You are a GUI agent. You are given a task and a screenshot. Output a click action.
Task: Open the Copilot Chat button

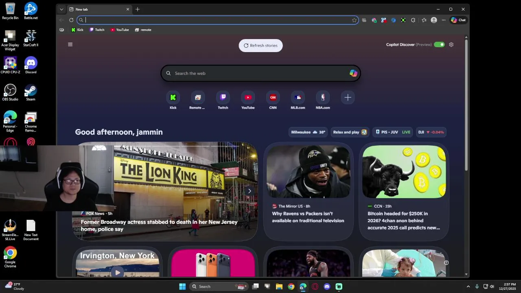pos(458,20)
